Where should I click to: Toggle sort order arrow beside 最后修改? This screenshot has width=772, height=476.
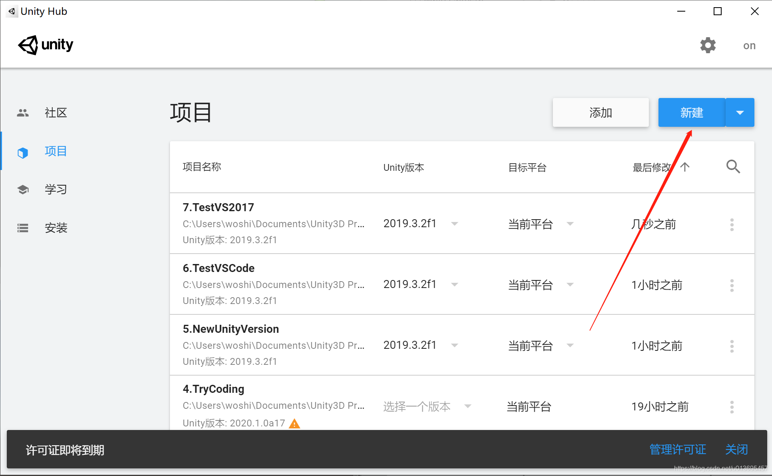point(685,167)
